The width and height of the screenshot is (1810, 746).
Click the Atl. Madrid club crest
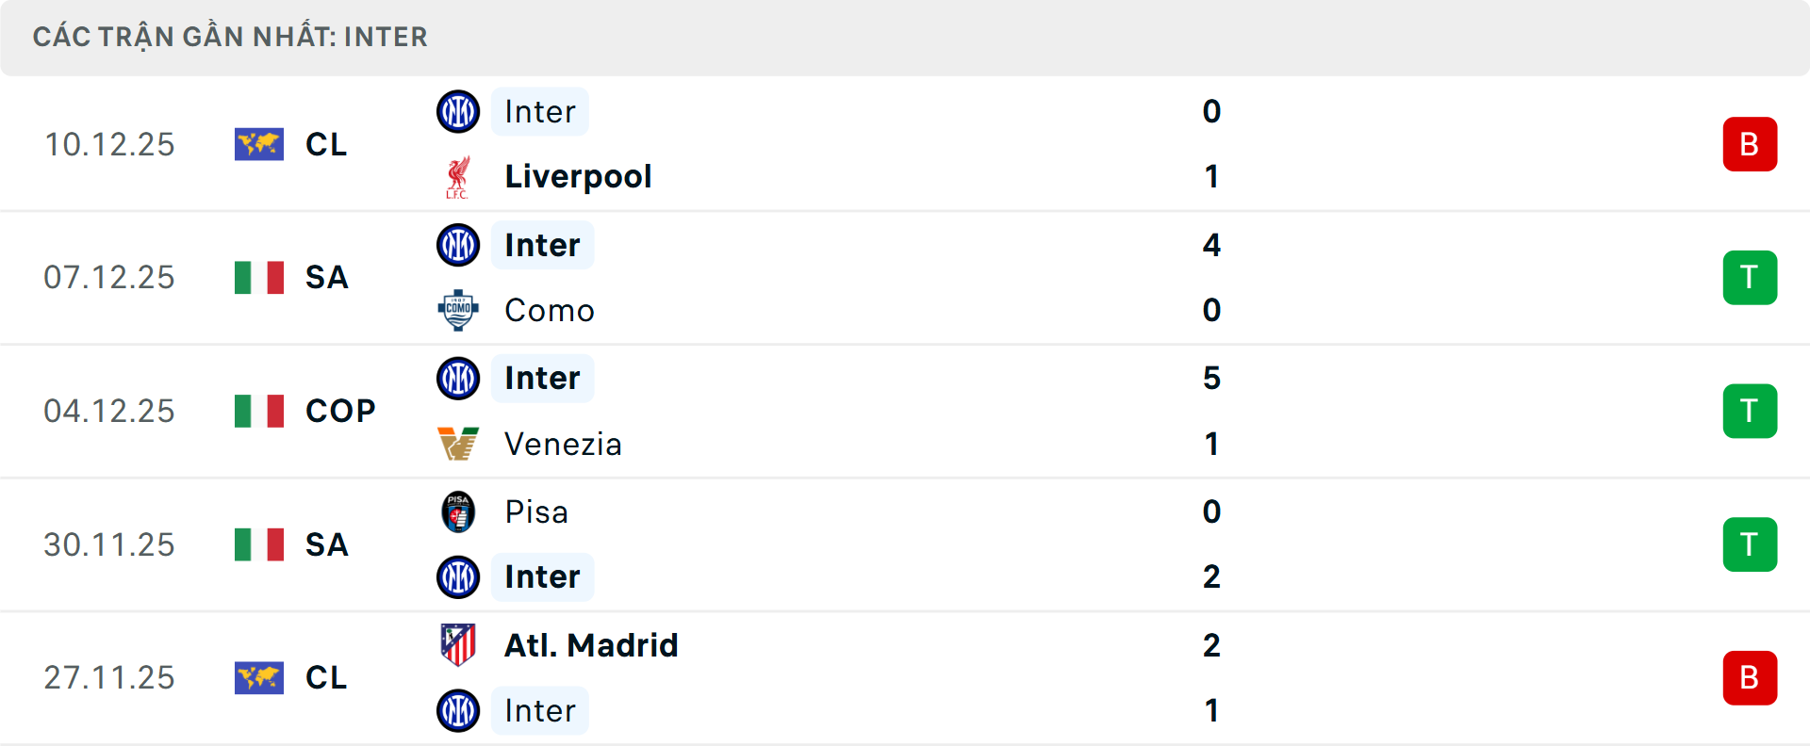pos(458,645)
